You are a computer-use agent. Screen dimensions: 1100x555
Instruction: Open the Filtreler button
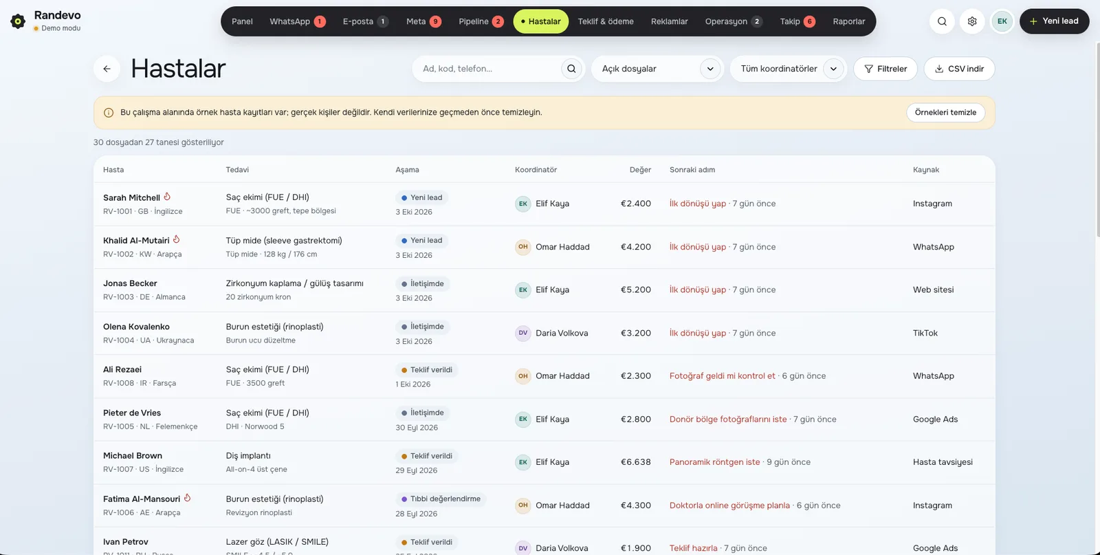coord(885,69)
